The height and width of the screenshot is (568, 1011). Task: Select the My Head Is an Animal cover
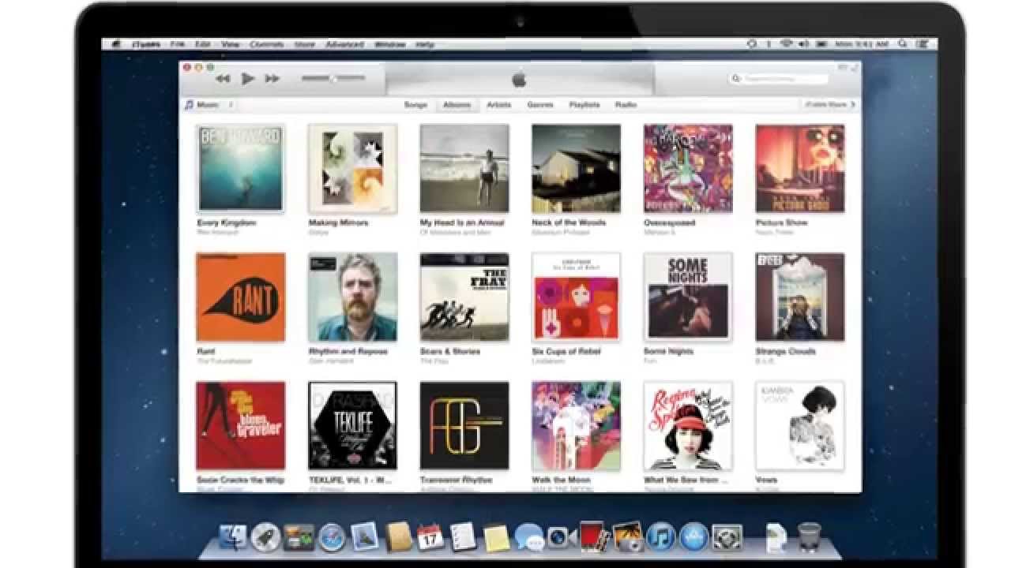464,168
